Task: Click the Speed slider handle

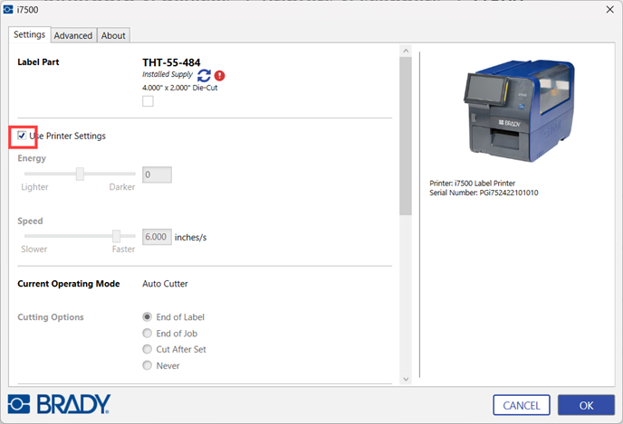Action: (x=116, y=237)
